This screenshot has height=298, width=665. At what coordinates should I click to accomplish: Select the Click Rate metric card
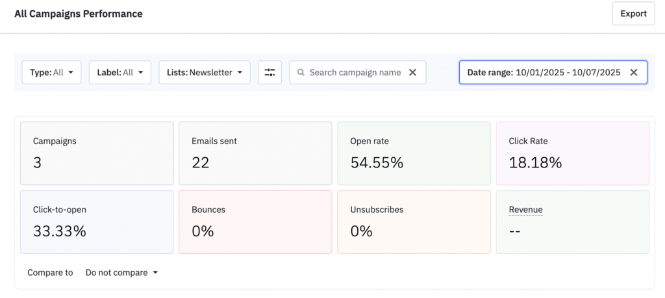[x=573, y=153]
